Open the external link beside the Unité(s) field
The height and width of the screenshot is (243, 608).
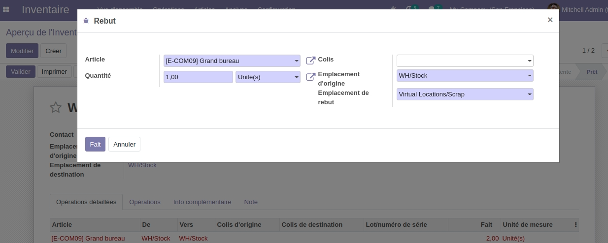[x=310, y=77]
